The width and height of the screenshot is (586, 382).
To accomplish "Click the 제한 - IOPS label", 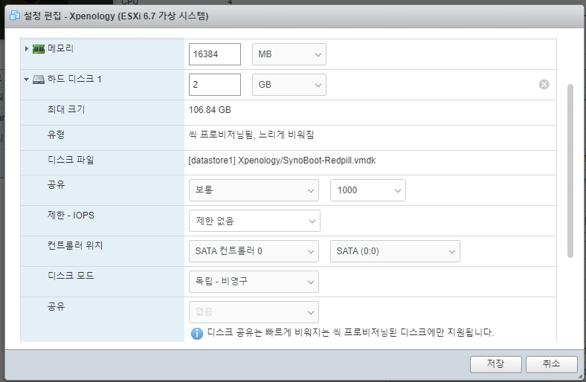I will (x=71, y=215).
